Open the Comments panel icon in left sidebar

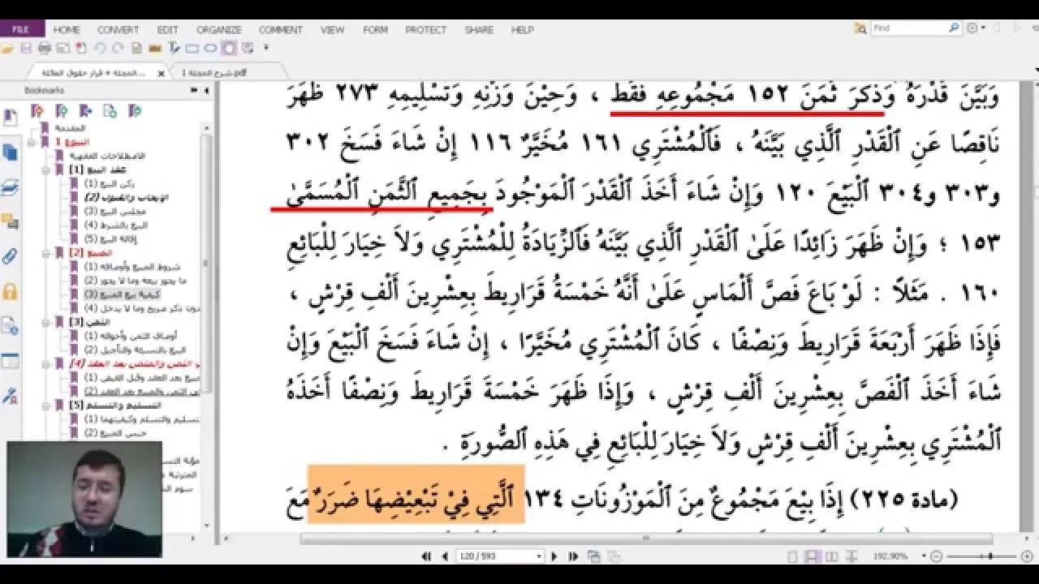pyautogui.click(x=10, y=221)
